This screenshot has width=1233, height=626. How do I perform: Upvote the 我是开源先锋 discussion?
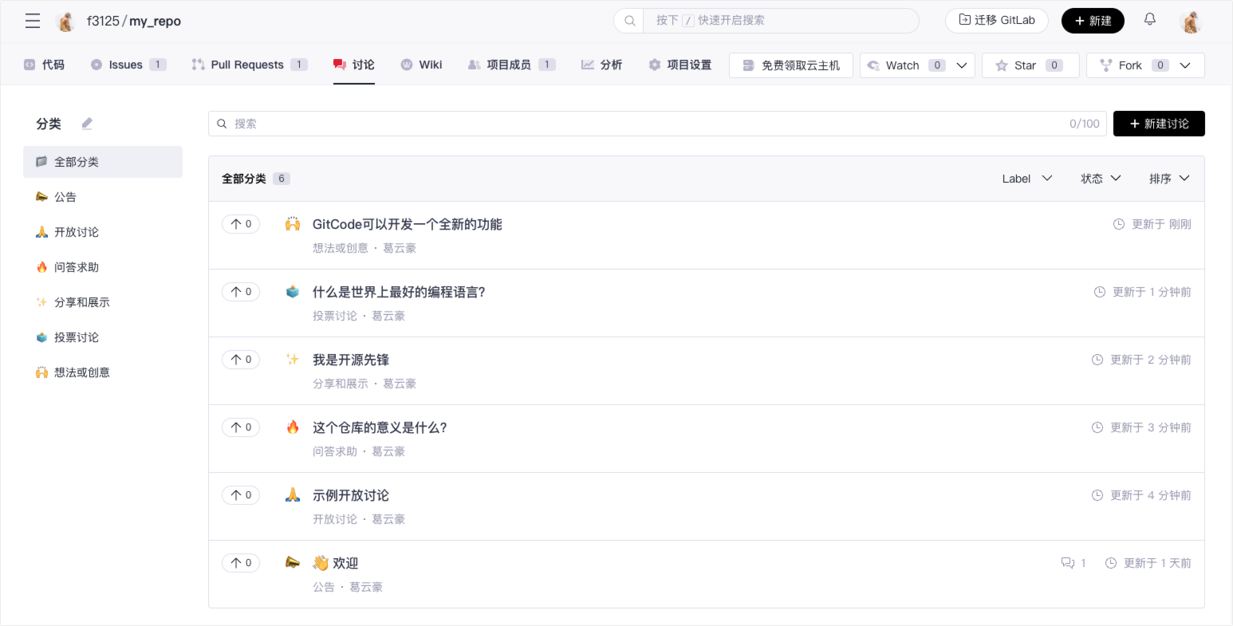coord(241,360)
